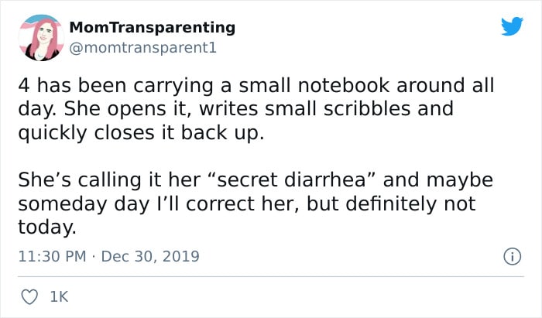This screenshot has width=542, height=318.
Task: Click the 11:30 PM timestamp
Action: (x=51, y=255)
